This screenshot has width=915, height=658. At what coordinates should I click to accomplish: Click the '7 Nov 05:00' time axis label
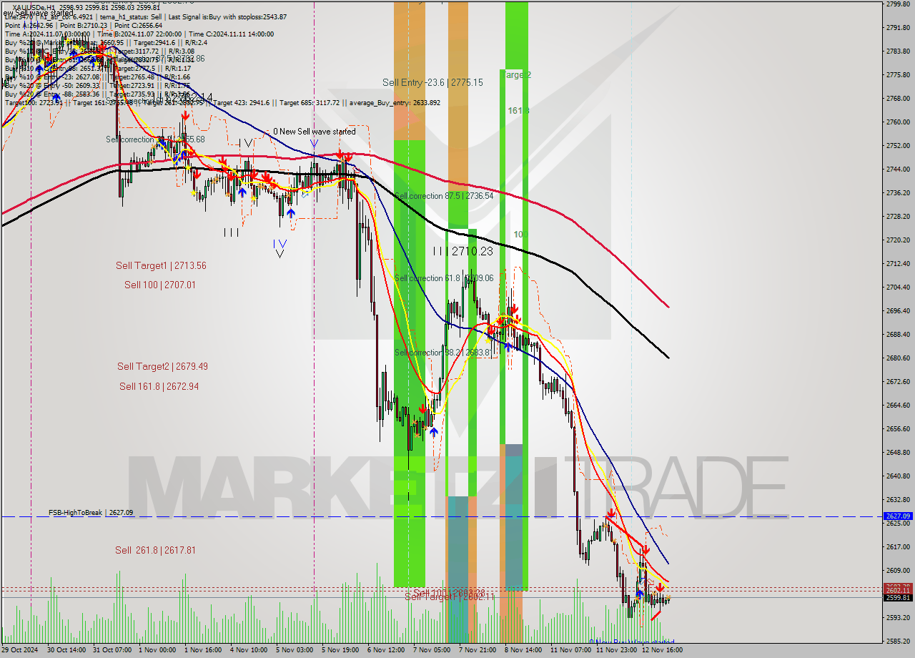click(x=432, y=650)
